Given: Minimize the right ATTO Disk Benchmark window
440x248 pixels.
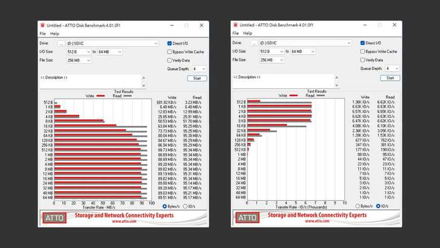Looking at the screenshot, I should 365,25.
